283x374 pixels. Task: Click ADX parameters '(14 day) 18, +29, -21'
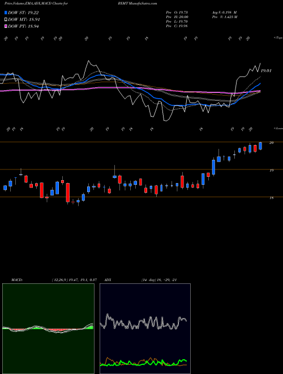tap(159, 280)
